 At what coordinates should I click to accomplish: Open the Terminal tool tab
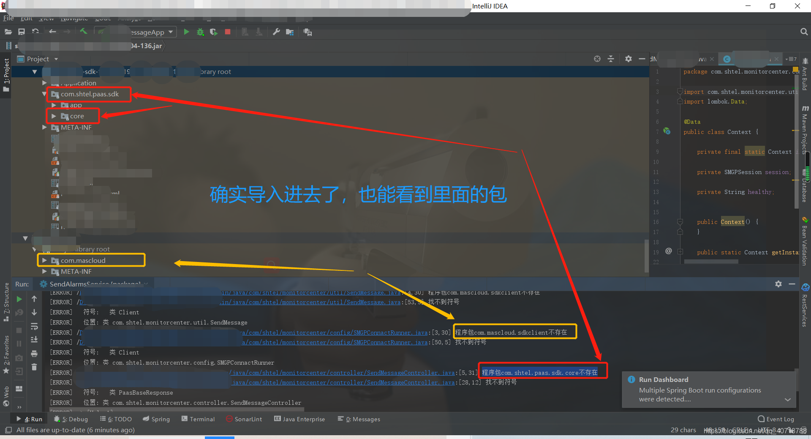tap(198, 419)
